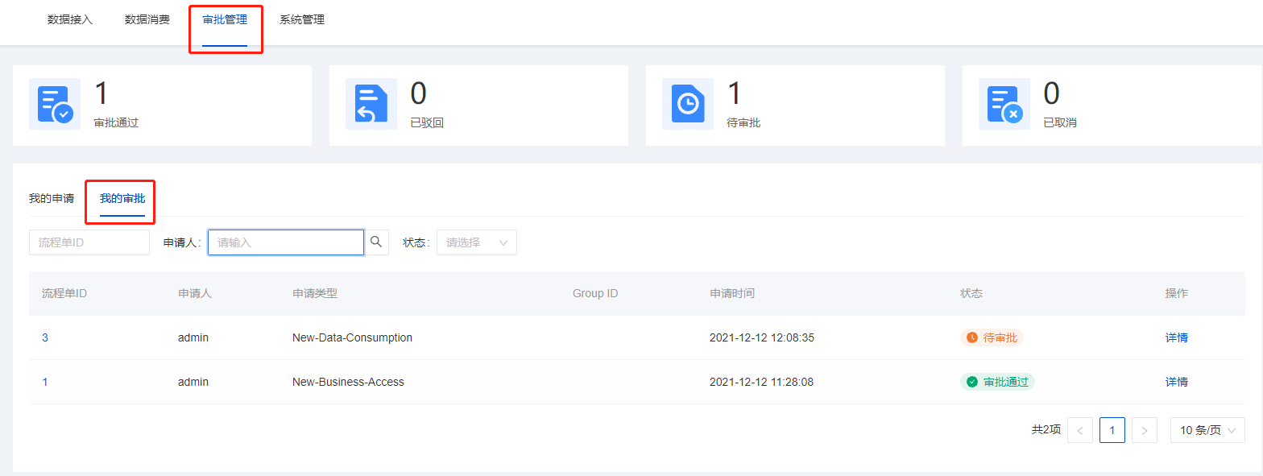This screenshot has height=476, width=1263.
Task: Open the 数据消费 menu
Action: click(x=147, y=20)
